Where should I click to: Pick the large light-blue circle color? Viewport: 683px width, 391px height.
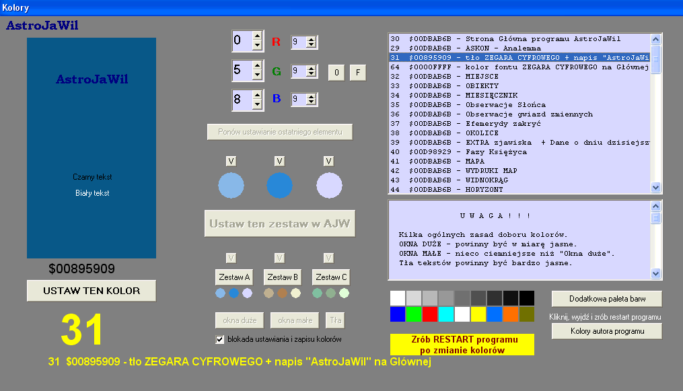[231, 186]
